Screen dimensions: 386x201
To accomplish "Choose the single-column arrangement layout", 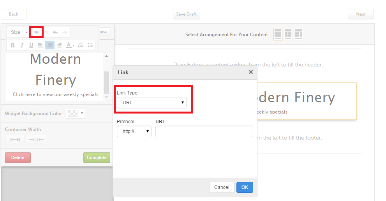I will coord(278,34).
